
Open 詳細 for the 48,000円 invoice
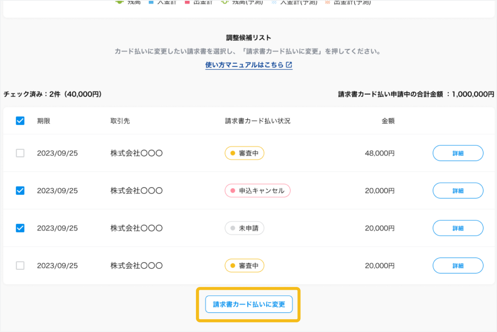point(458,153)
